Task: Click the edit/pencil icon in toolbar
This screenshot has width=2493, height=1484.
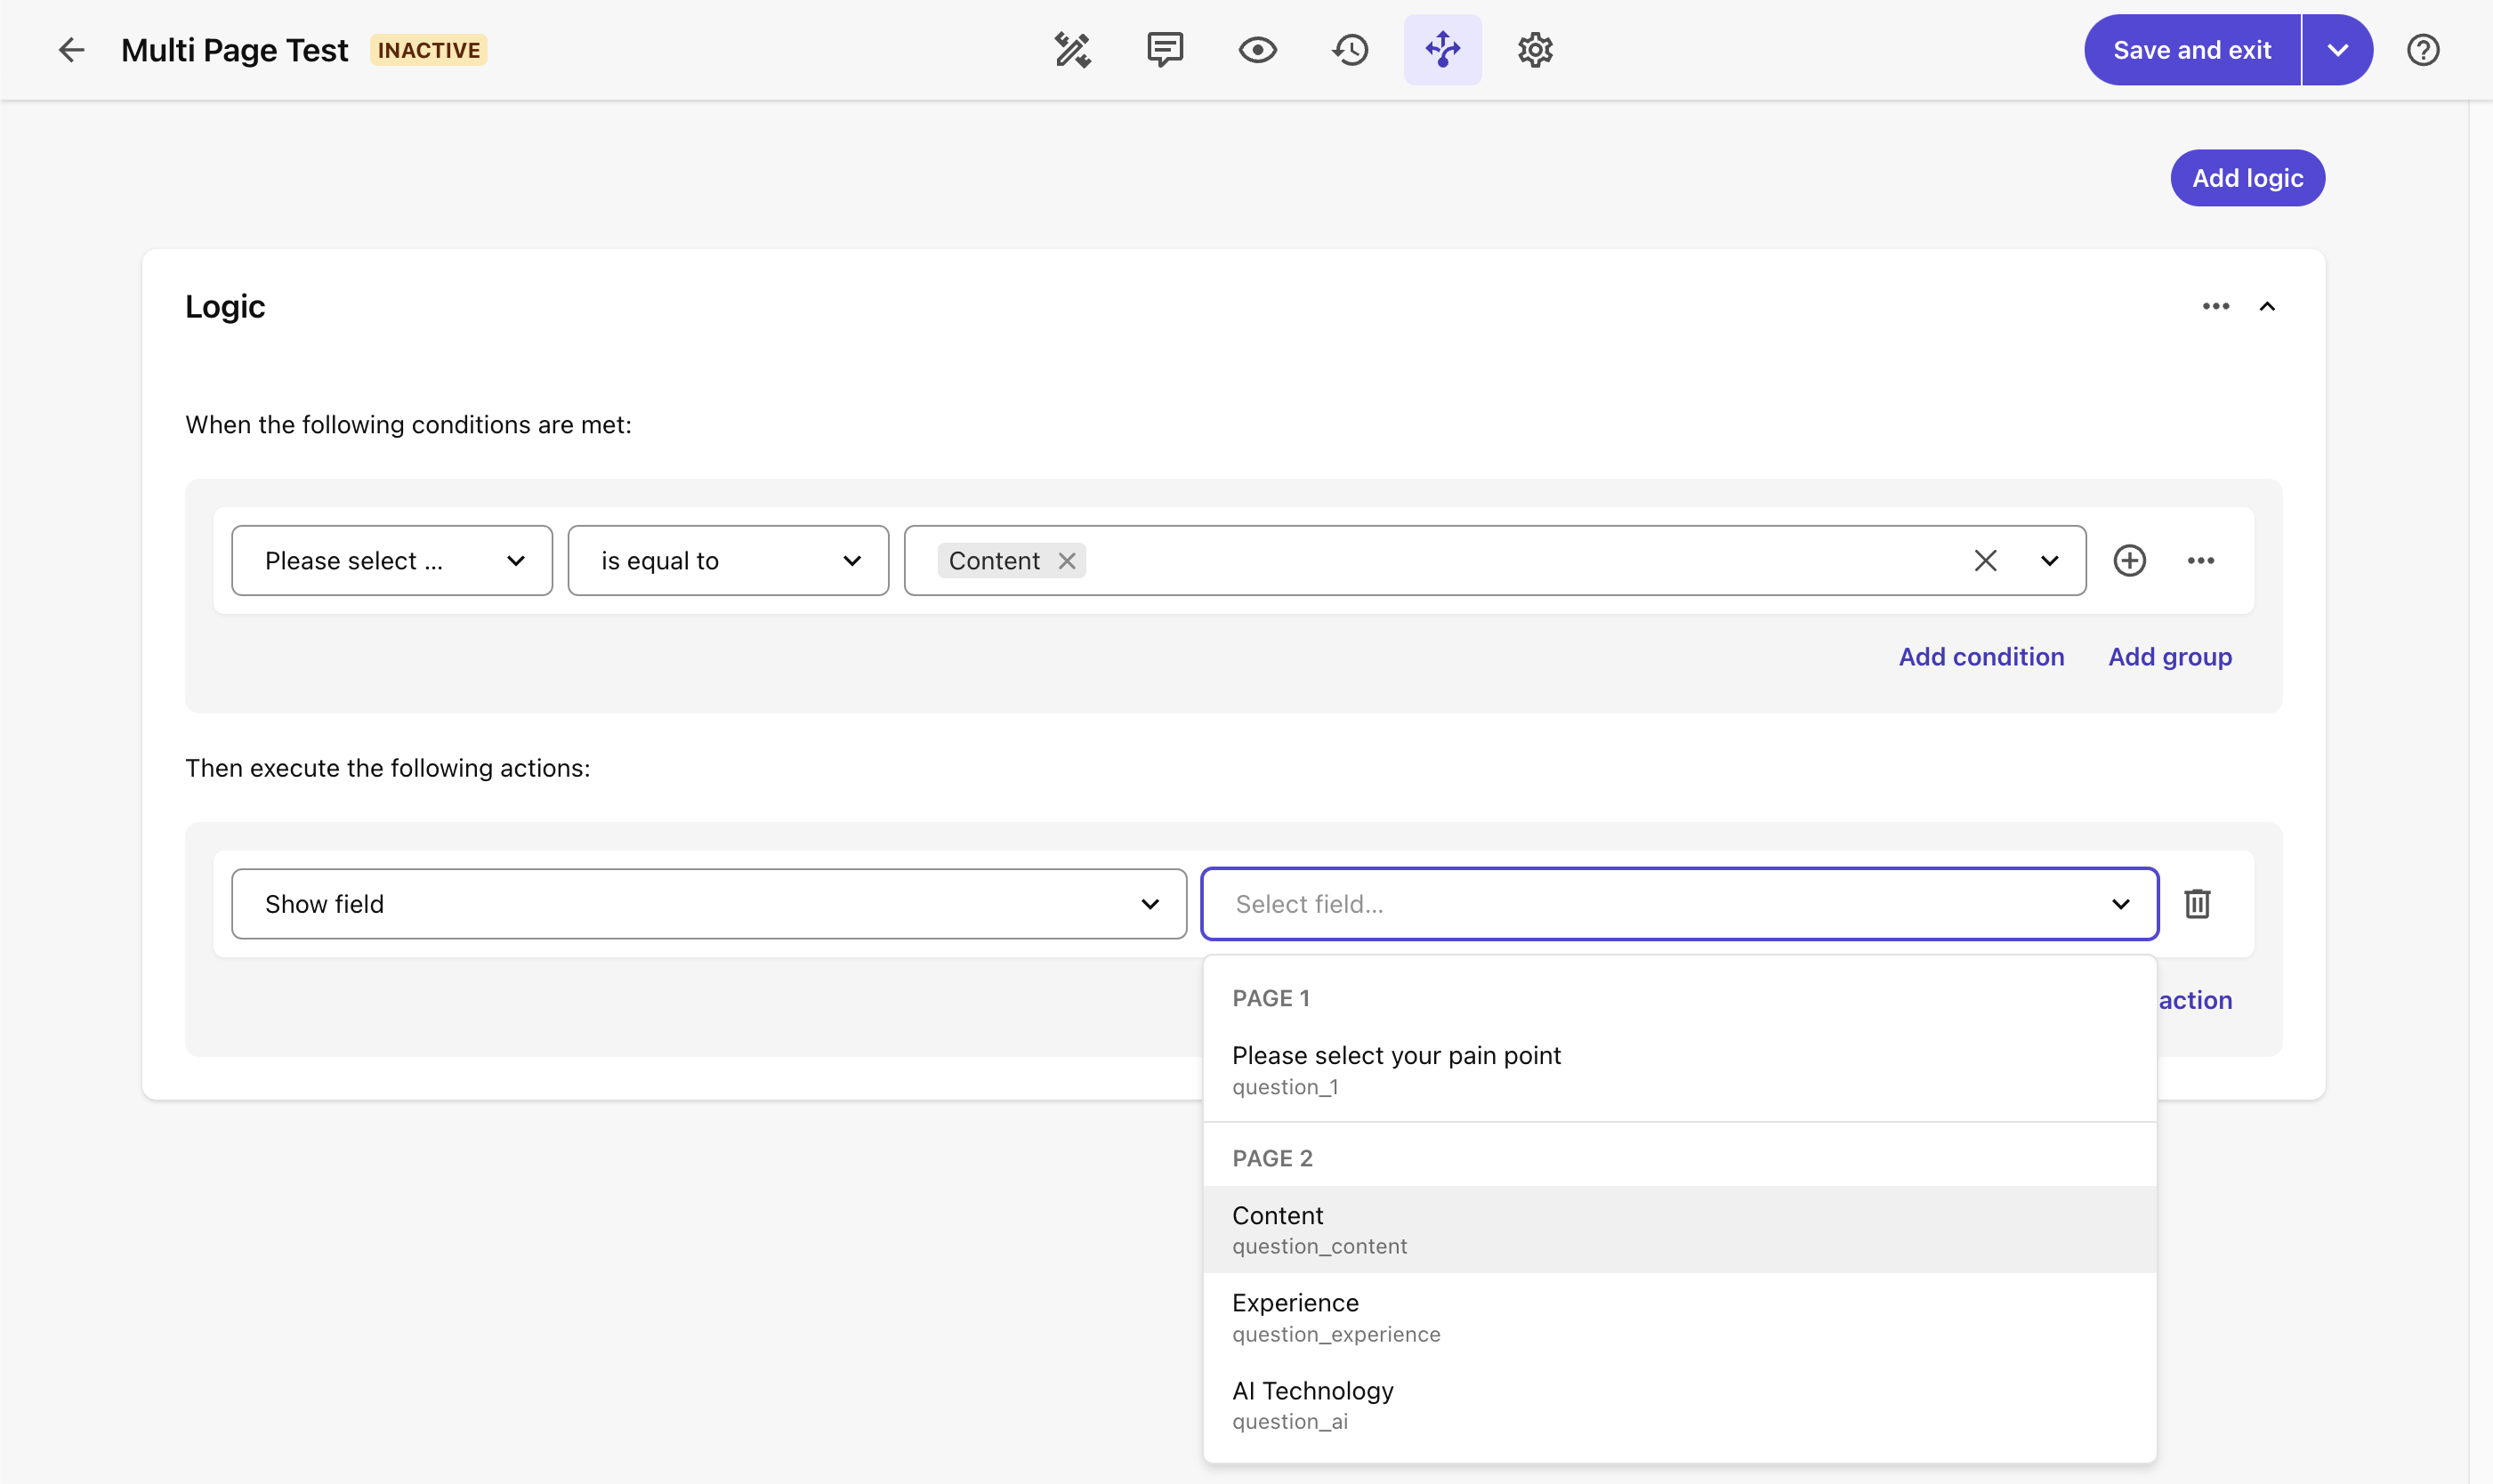Action: pyautogui.click(x=1070, y=48)
